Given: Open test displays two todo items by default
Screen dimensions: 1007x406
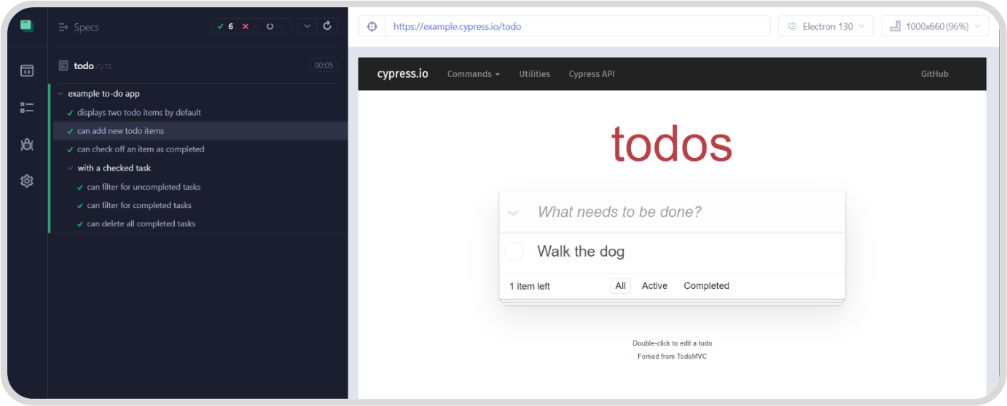Looking at the screenshot, I should pos(139,113).
